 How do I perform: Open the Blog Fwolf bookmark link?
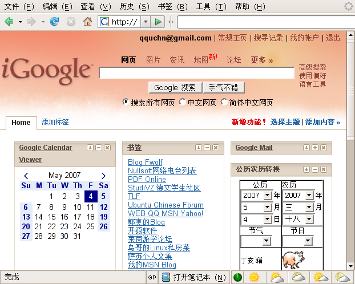tap(145, 162)
